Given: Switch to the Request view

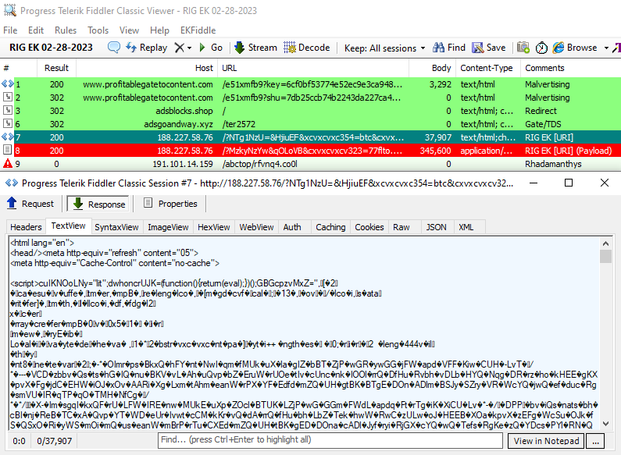Looking at the screenshot, I should coord(31,204).
